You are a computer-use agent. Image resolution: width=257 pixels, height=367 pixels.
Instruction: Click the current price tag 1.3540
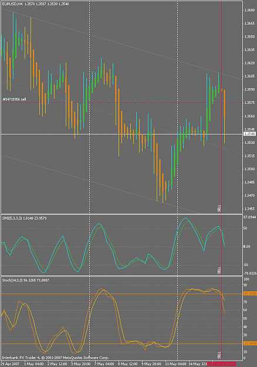click(249, 134)
